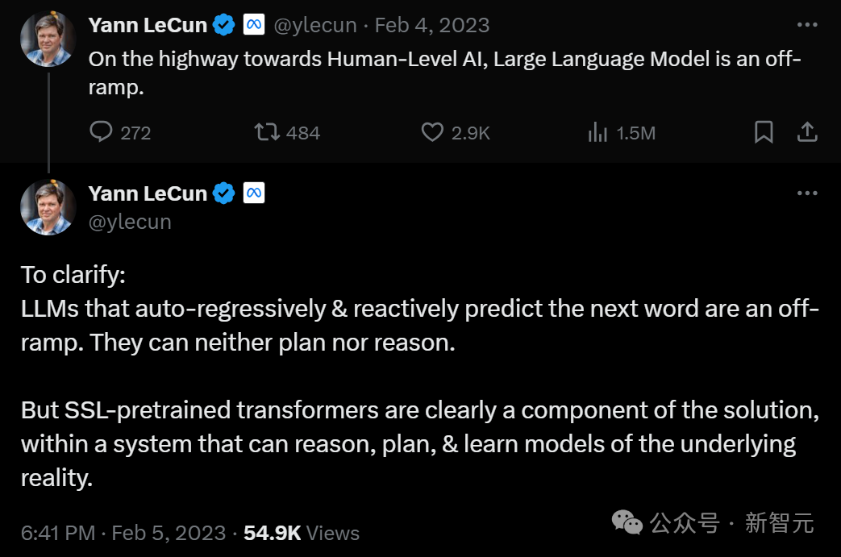Click the retweet icon showing 484
Screen dimensions: 841x557
point(267,132)
